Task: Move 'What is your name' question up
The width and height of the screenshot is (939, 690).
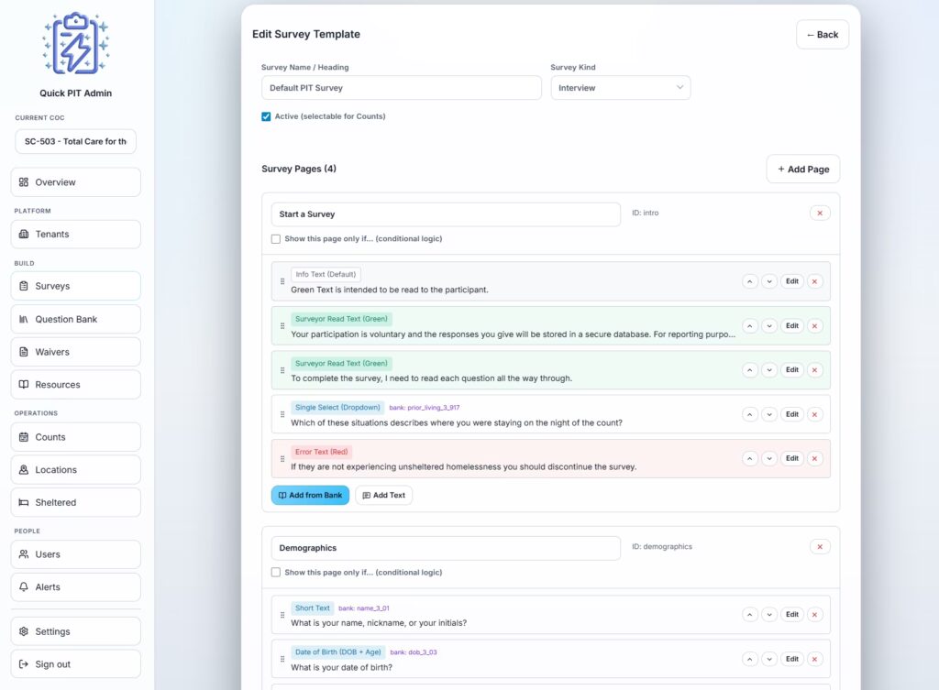Action: (x=750, y=615)
